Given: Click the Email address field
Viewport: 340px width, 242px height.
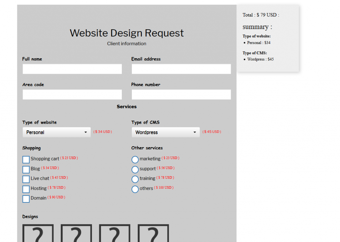Looking at the screenshot, I should tap(181, 69).
